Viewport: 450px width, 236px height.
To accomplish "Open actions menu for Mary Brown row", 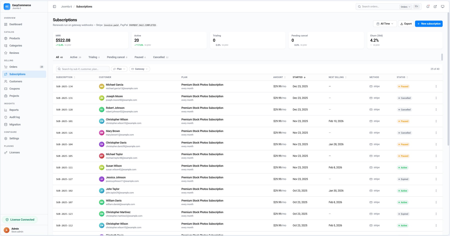I will click(x=436, y=133).
